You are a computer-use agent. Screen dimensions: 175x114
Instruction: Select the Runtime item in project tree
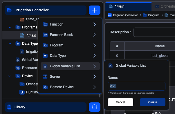[20, 92]
